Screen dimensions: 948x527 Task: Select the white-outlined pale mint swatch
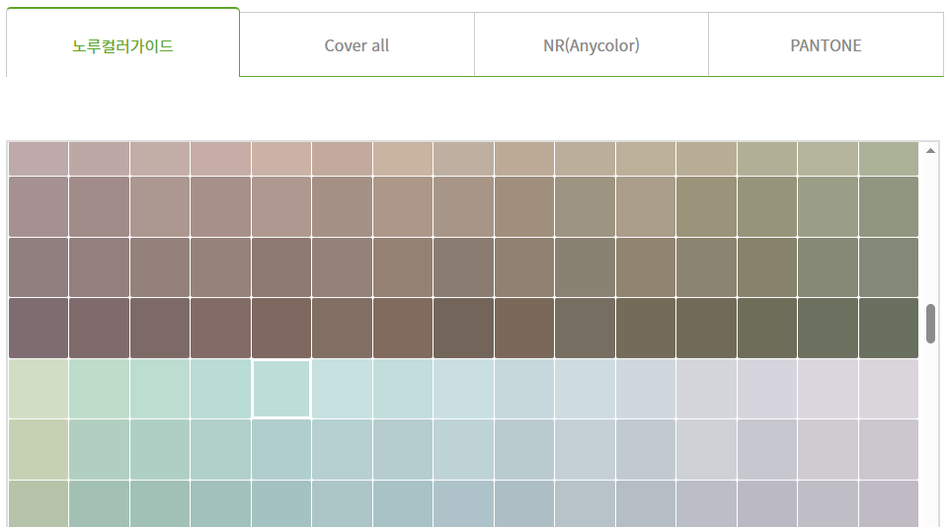click(x=281, y=389)
